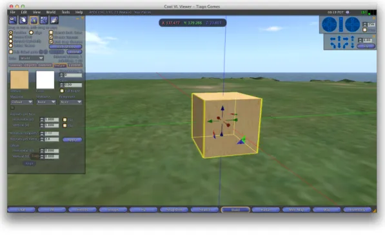
Task: Select the highlighted Edit build tool
Action: [34, 20]
